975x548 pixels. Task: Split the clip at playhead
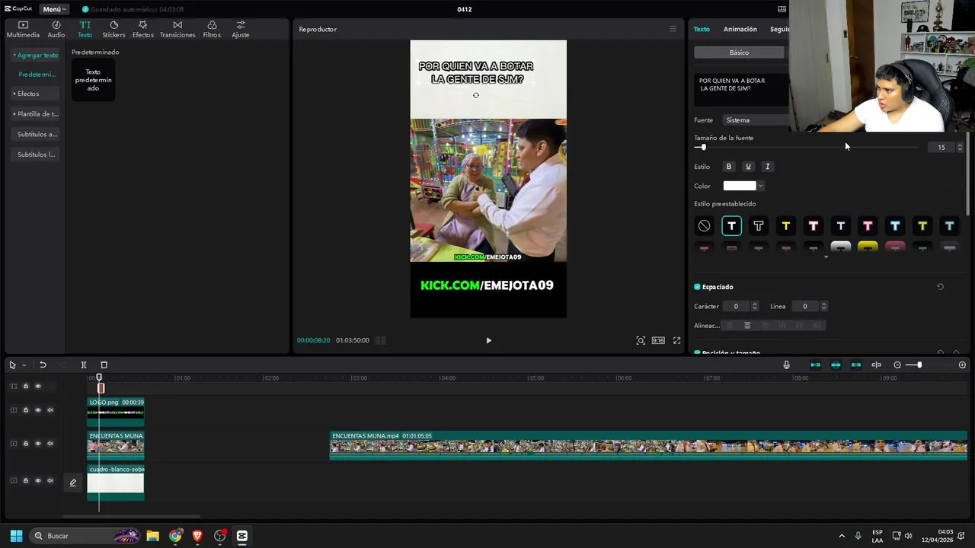click(84, 365)
